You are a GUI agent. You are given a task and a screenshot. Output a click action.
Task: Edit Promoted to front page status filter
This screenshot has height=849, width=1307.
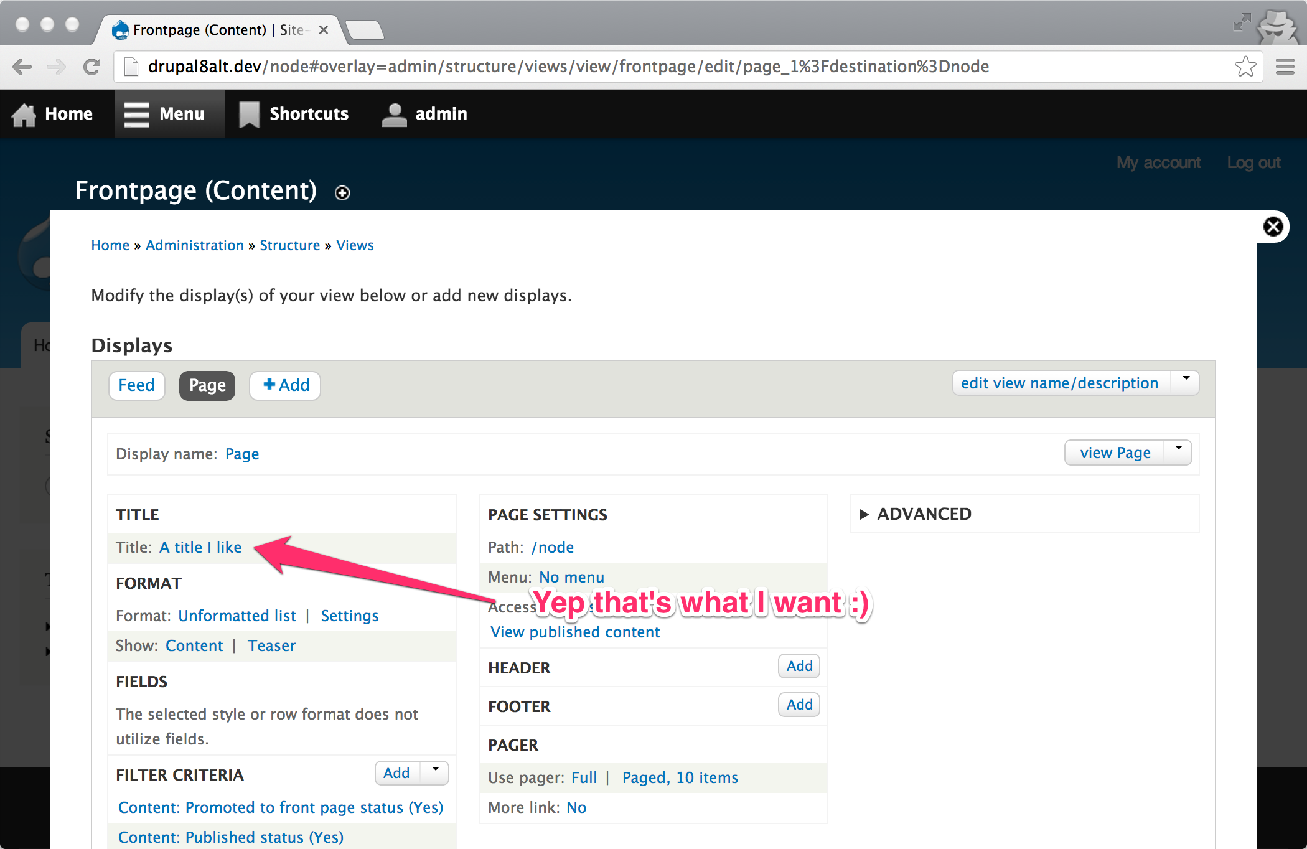click(x=281, y=807)
